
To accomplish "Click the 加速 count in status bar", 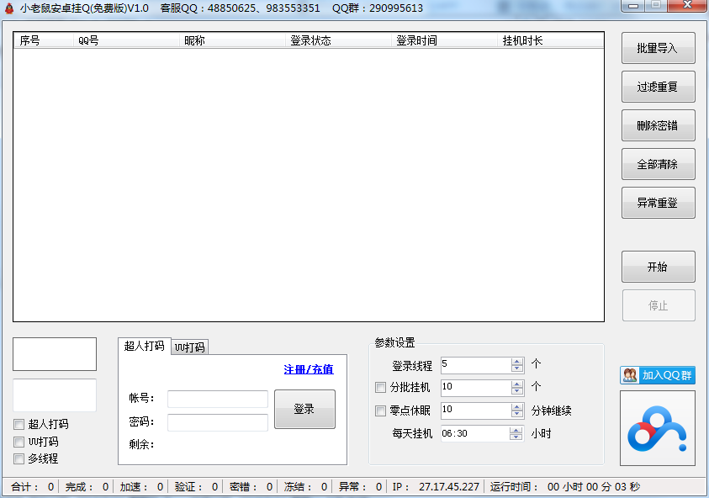I will (141, 487).
